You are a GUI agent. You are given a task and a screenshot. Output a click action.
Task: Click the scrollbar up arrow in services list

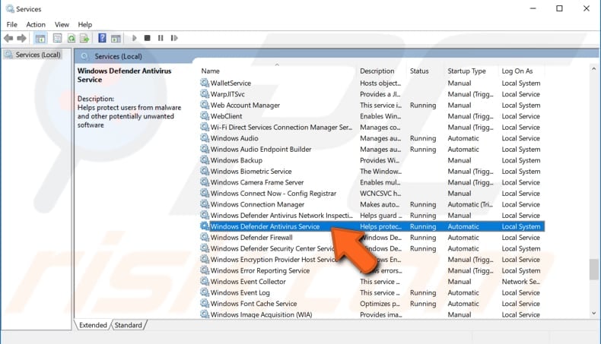click(593, 69)
